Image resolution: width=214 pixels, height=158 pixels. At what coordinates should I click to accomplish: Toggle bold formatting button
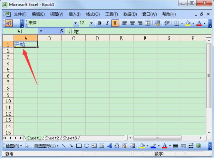point(100,23)
